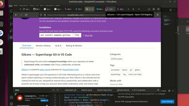Open the Q & A tab
The image size is (189, 106).
pyautogui.click(x=58, y=46)
